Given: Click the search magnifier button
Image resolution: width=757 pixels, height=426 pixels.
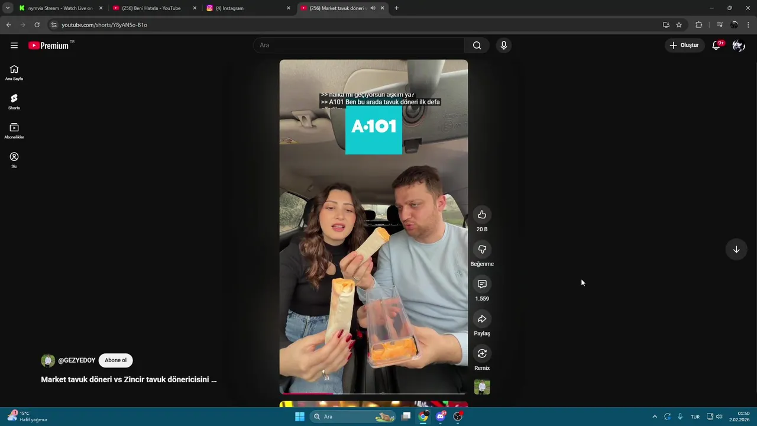Looking at the screenshot, I should pos(477,46).
